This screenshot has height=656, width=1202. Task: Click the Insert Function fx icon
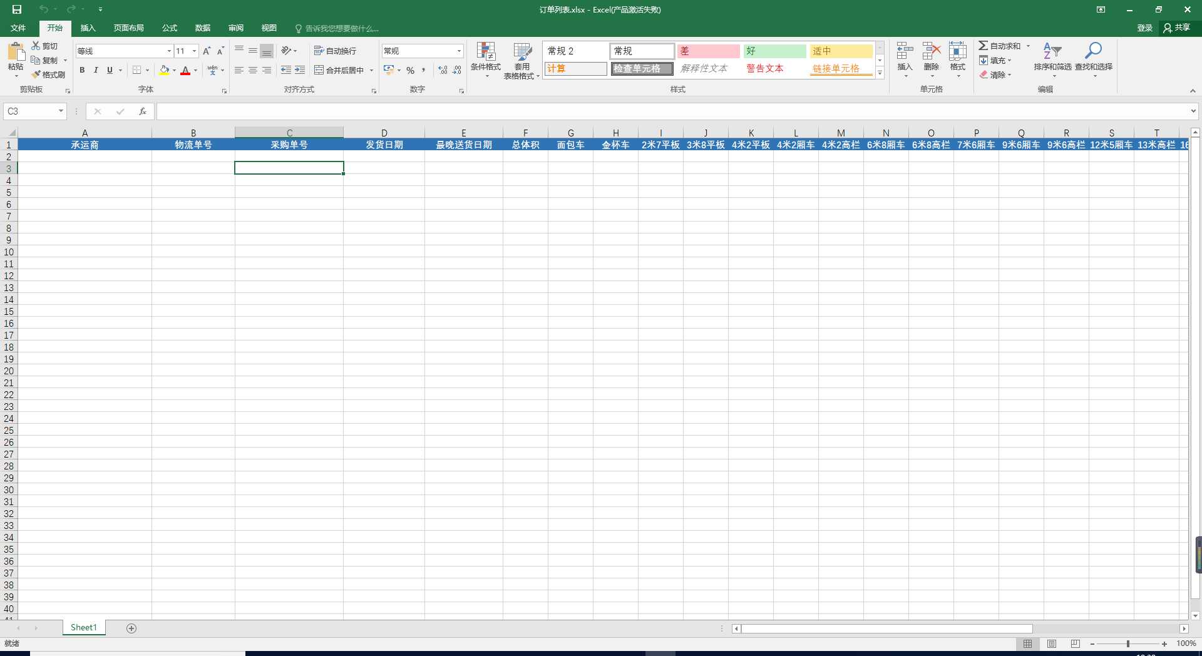(143, 111)
